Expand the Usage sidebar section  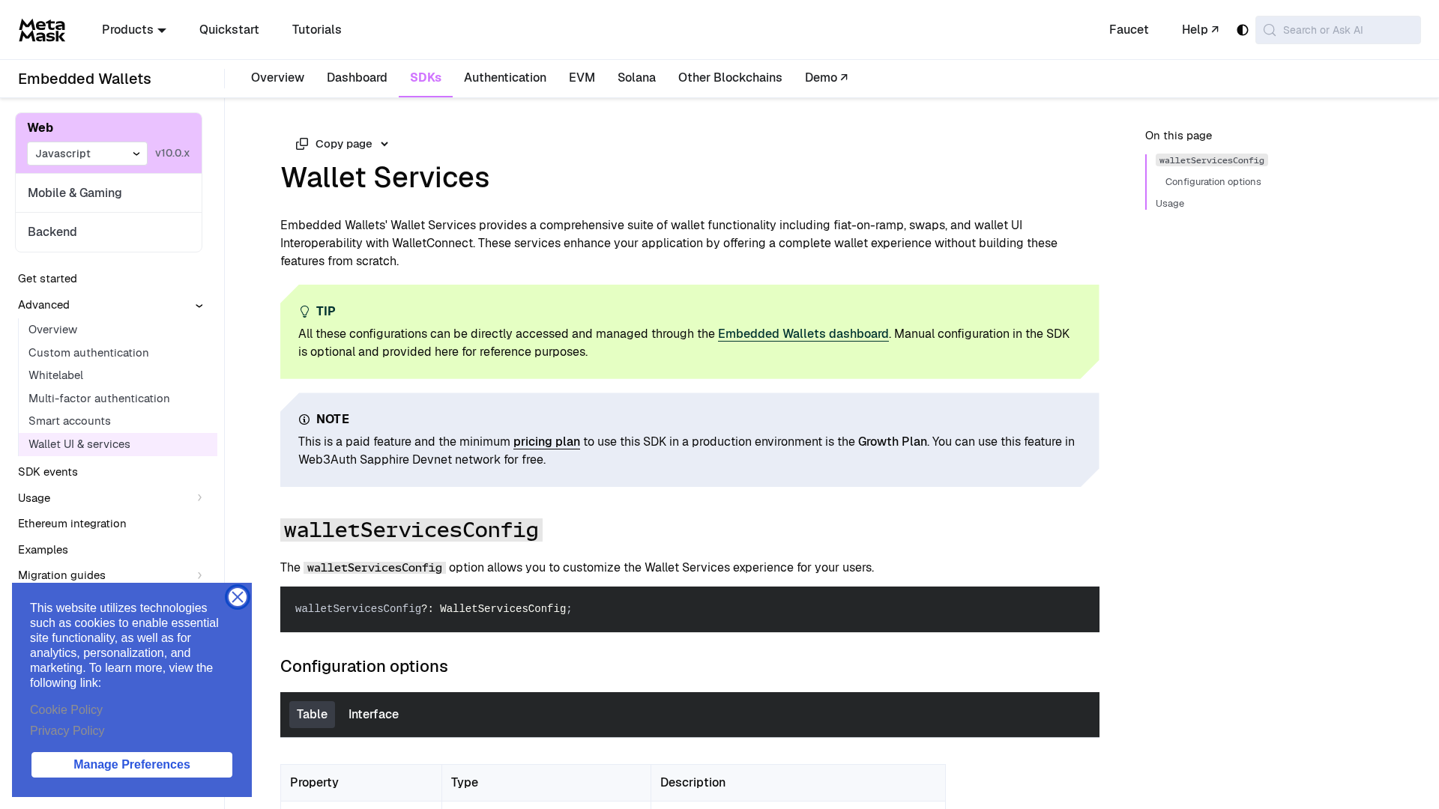point(199,498)
